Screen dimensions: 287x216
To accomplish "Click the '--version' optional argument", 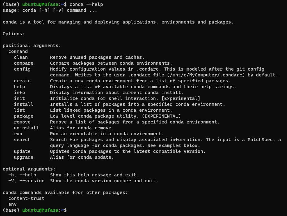I will (32, 181).
